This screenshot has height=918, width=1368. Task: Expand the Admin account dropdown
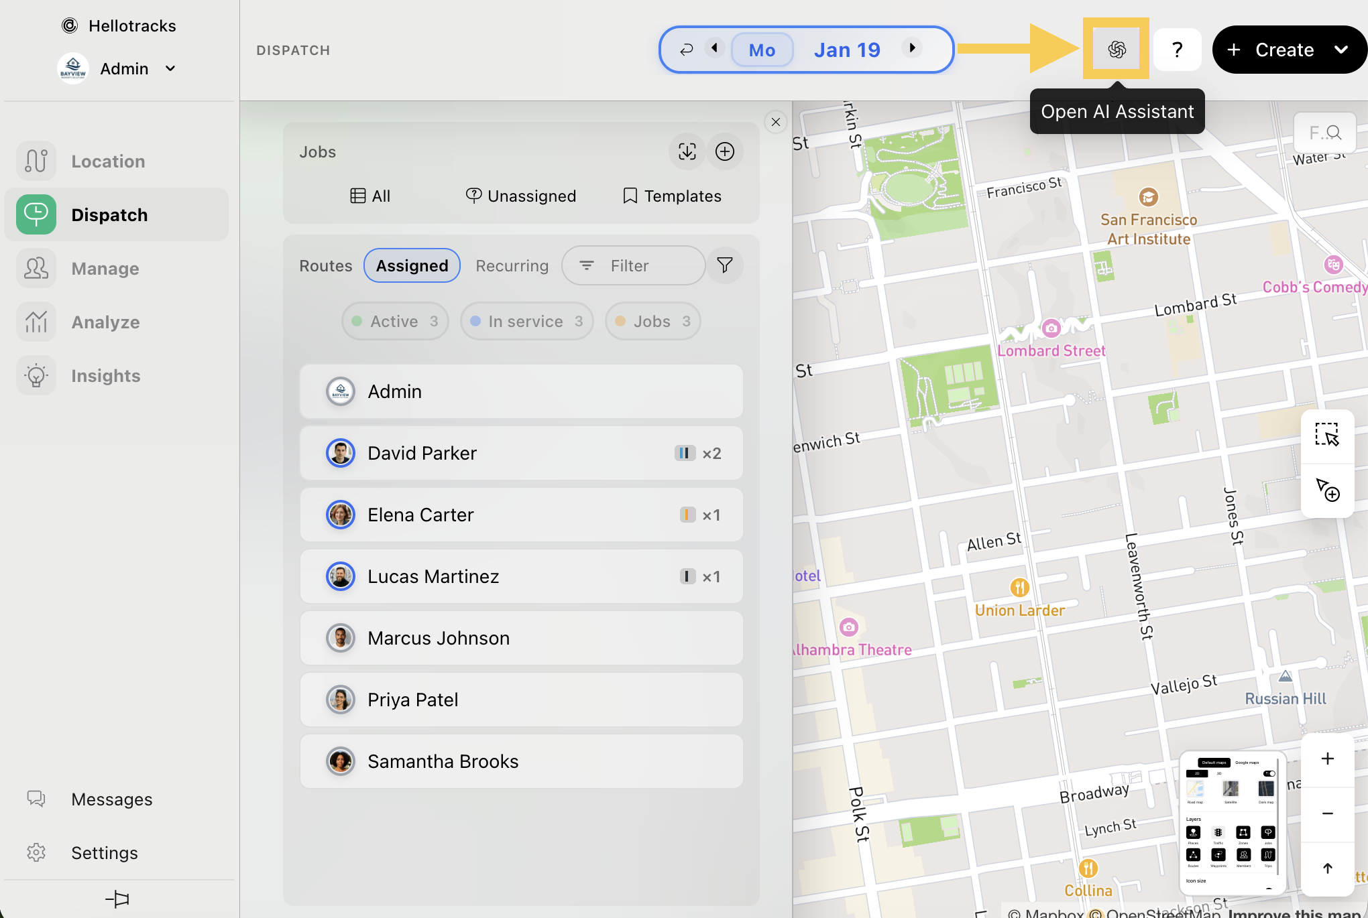[170, 68]
